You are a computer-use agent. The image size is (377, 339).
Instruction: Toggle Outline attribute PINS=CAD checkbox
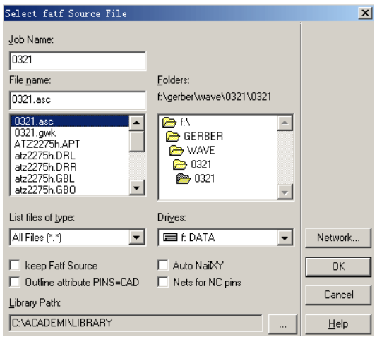click(x=15, y=282)
